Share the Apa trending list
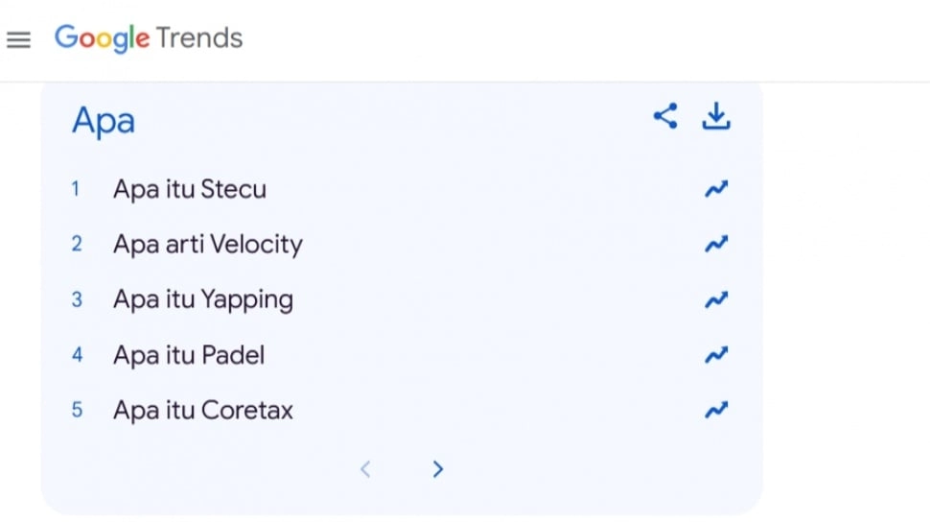Screen dimensions: 930x522 click(665, 117)
